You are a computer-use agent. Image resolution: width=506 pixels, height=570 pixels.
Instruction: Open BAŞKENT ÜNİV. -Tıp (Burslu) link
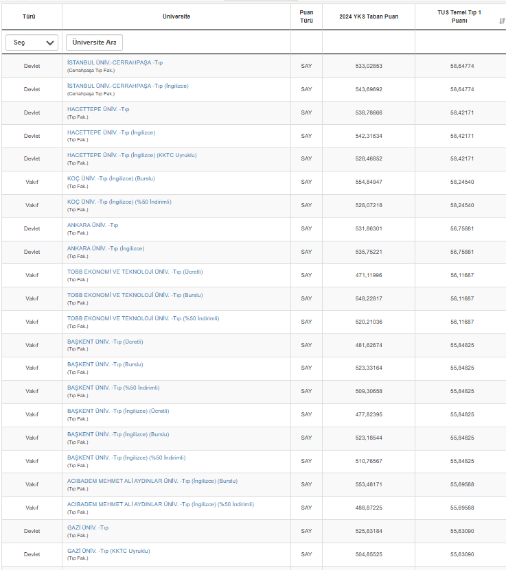tap(105, 364)
